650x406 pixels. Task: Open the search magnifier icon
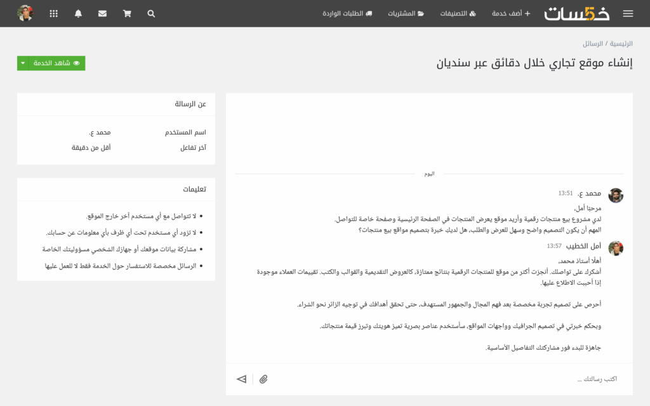[151, 13]
